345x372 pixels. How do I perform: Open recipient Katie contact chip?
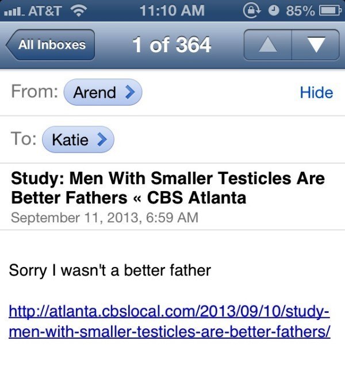click(78, 139)
